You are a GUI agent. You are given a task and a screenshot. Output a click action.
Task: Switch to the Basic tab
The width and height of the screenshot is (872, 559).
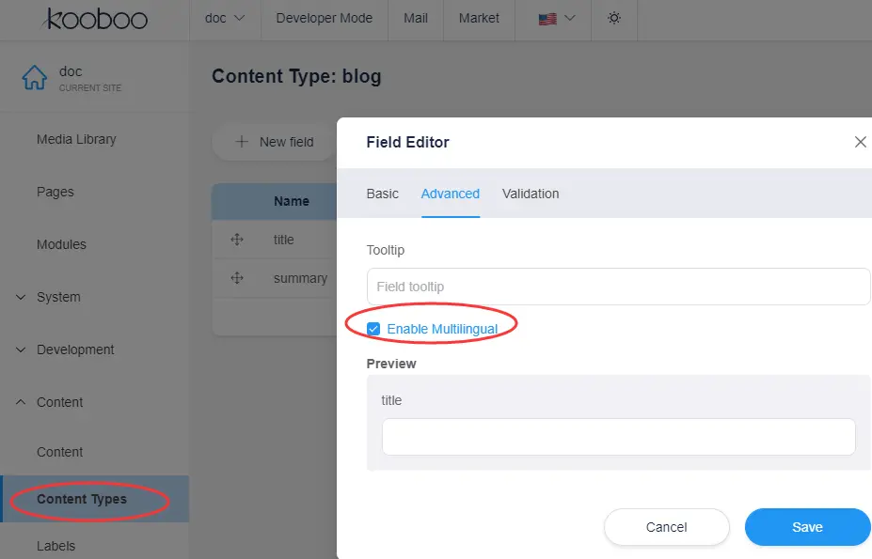click(x=382, y=194)
